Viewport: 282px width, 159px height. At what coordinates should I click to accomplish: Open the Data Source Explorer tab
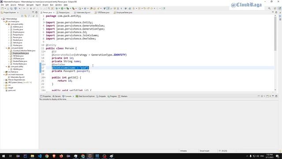(85, 96)
